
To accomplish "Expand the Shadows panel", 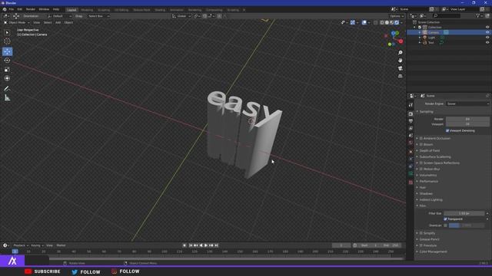I will click(425, 194).
